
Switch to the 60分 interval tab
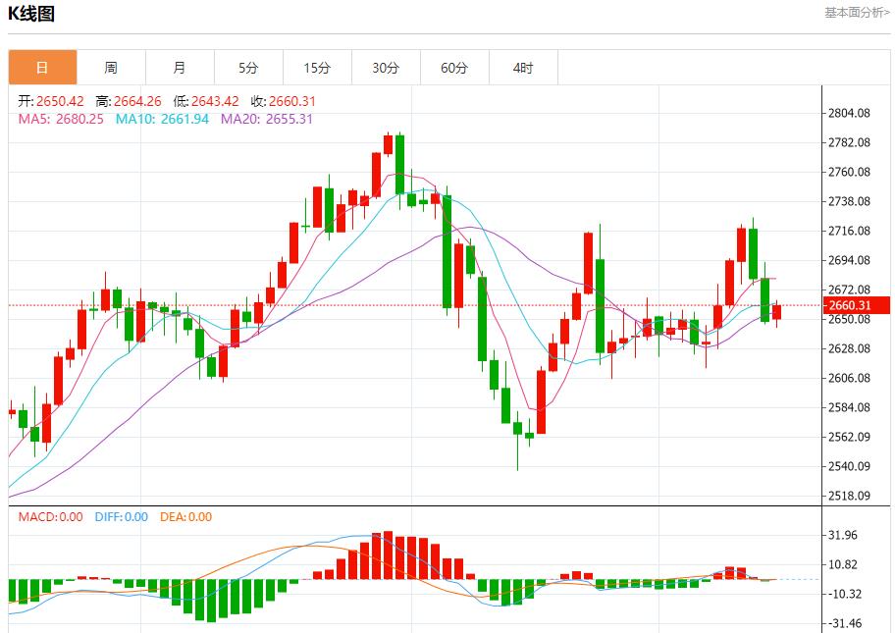[x=454, y=68]
